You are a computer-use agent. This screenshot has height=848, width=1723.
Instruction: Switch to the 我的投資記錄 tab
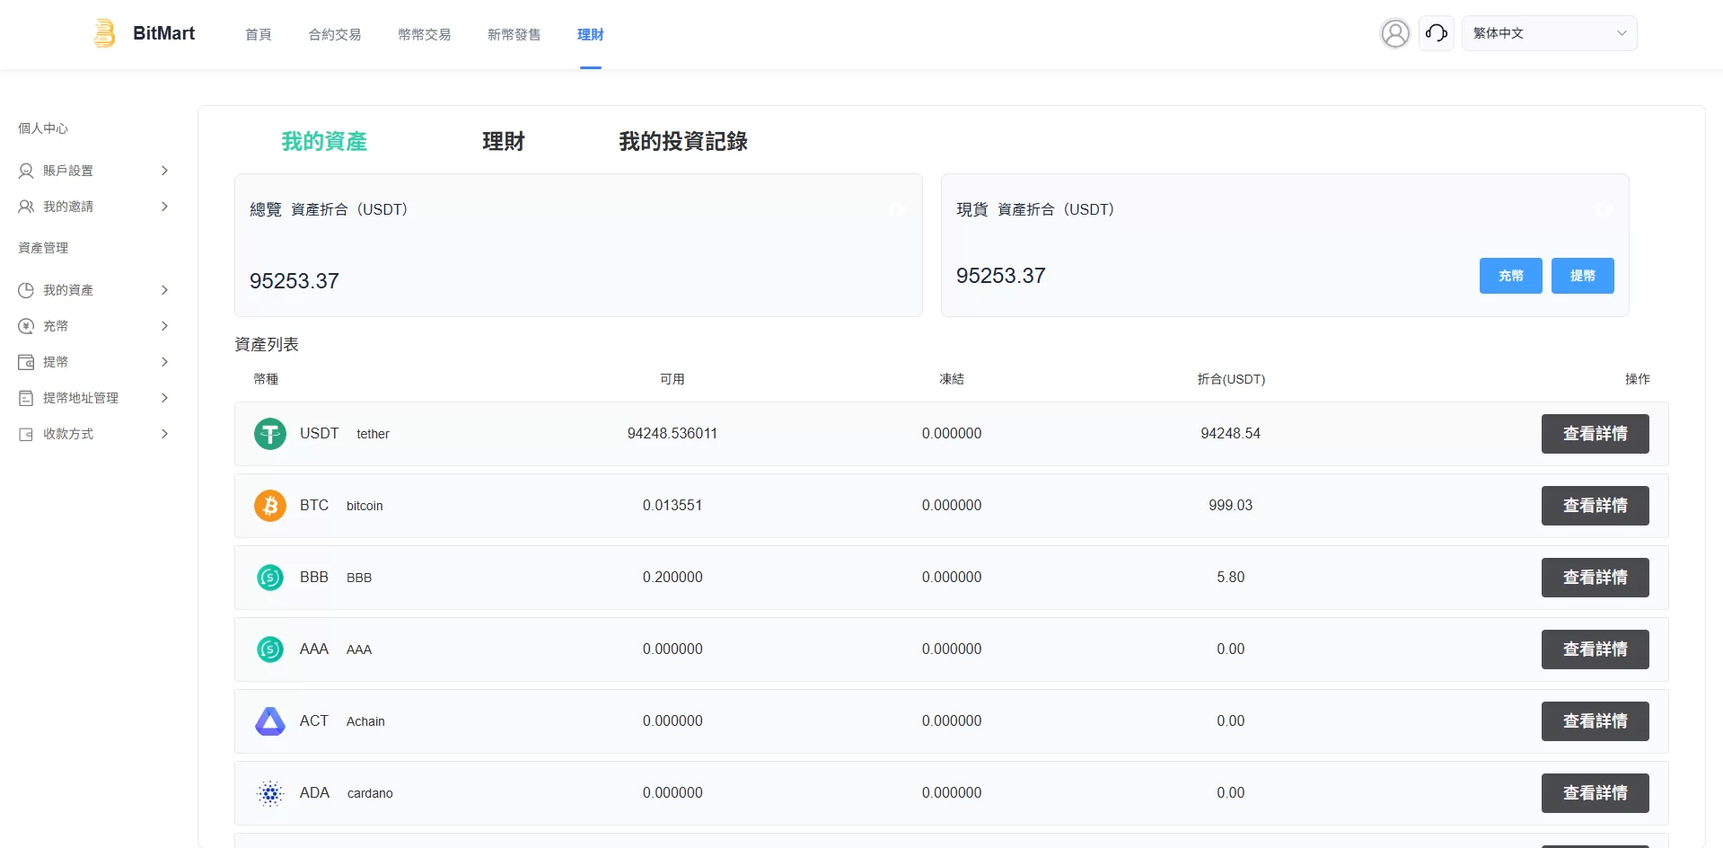coord(682,141)
